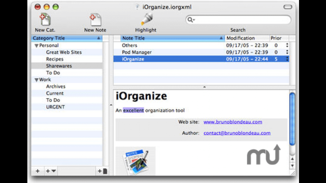This screenshot has height=183, width=326.
Task: Select the URGENT category
Action: click(x=55, y=107)
